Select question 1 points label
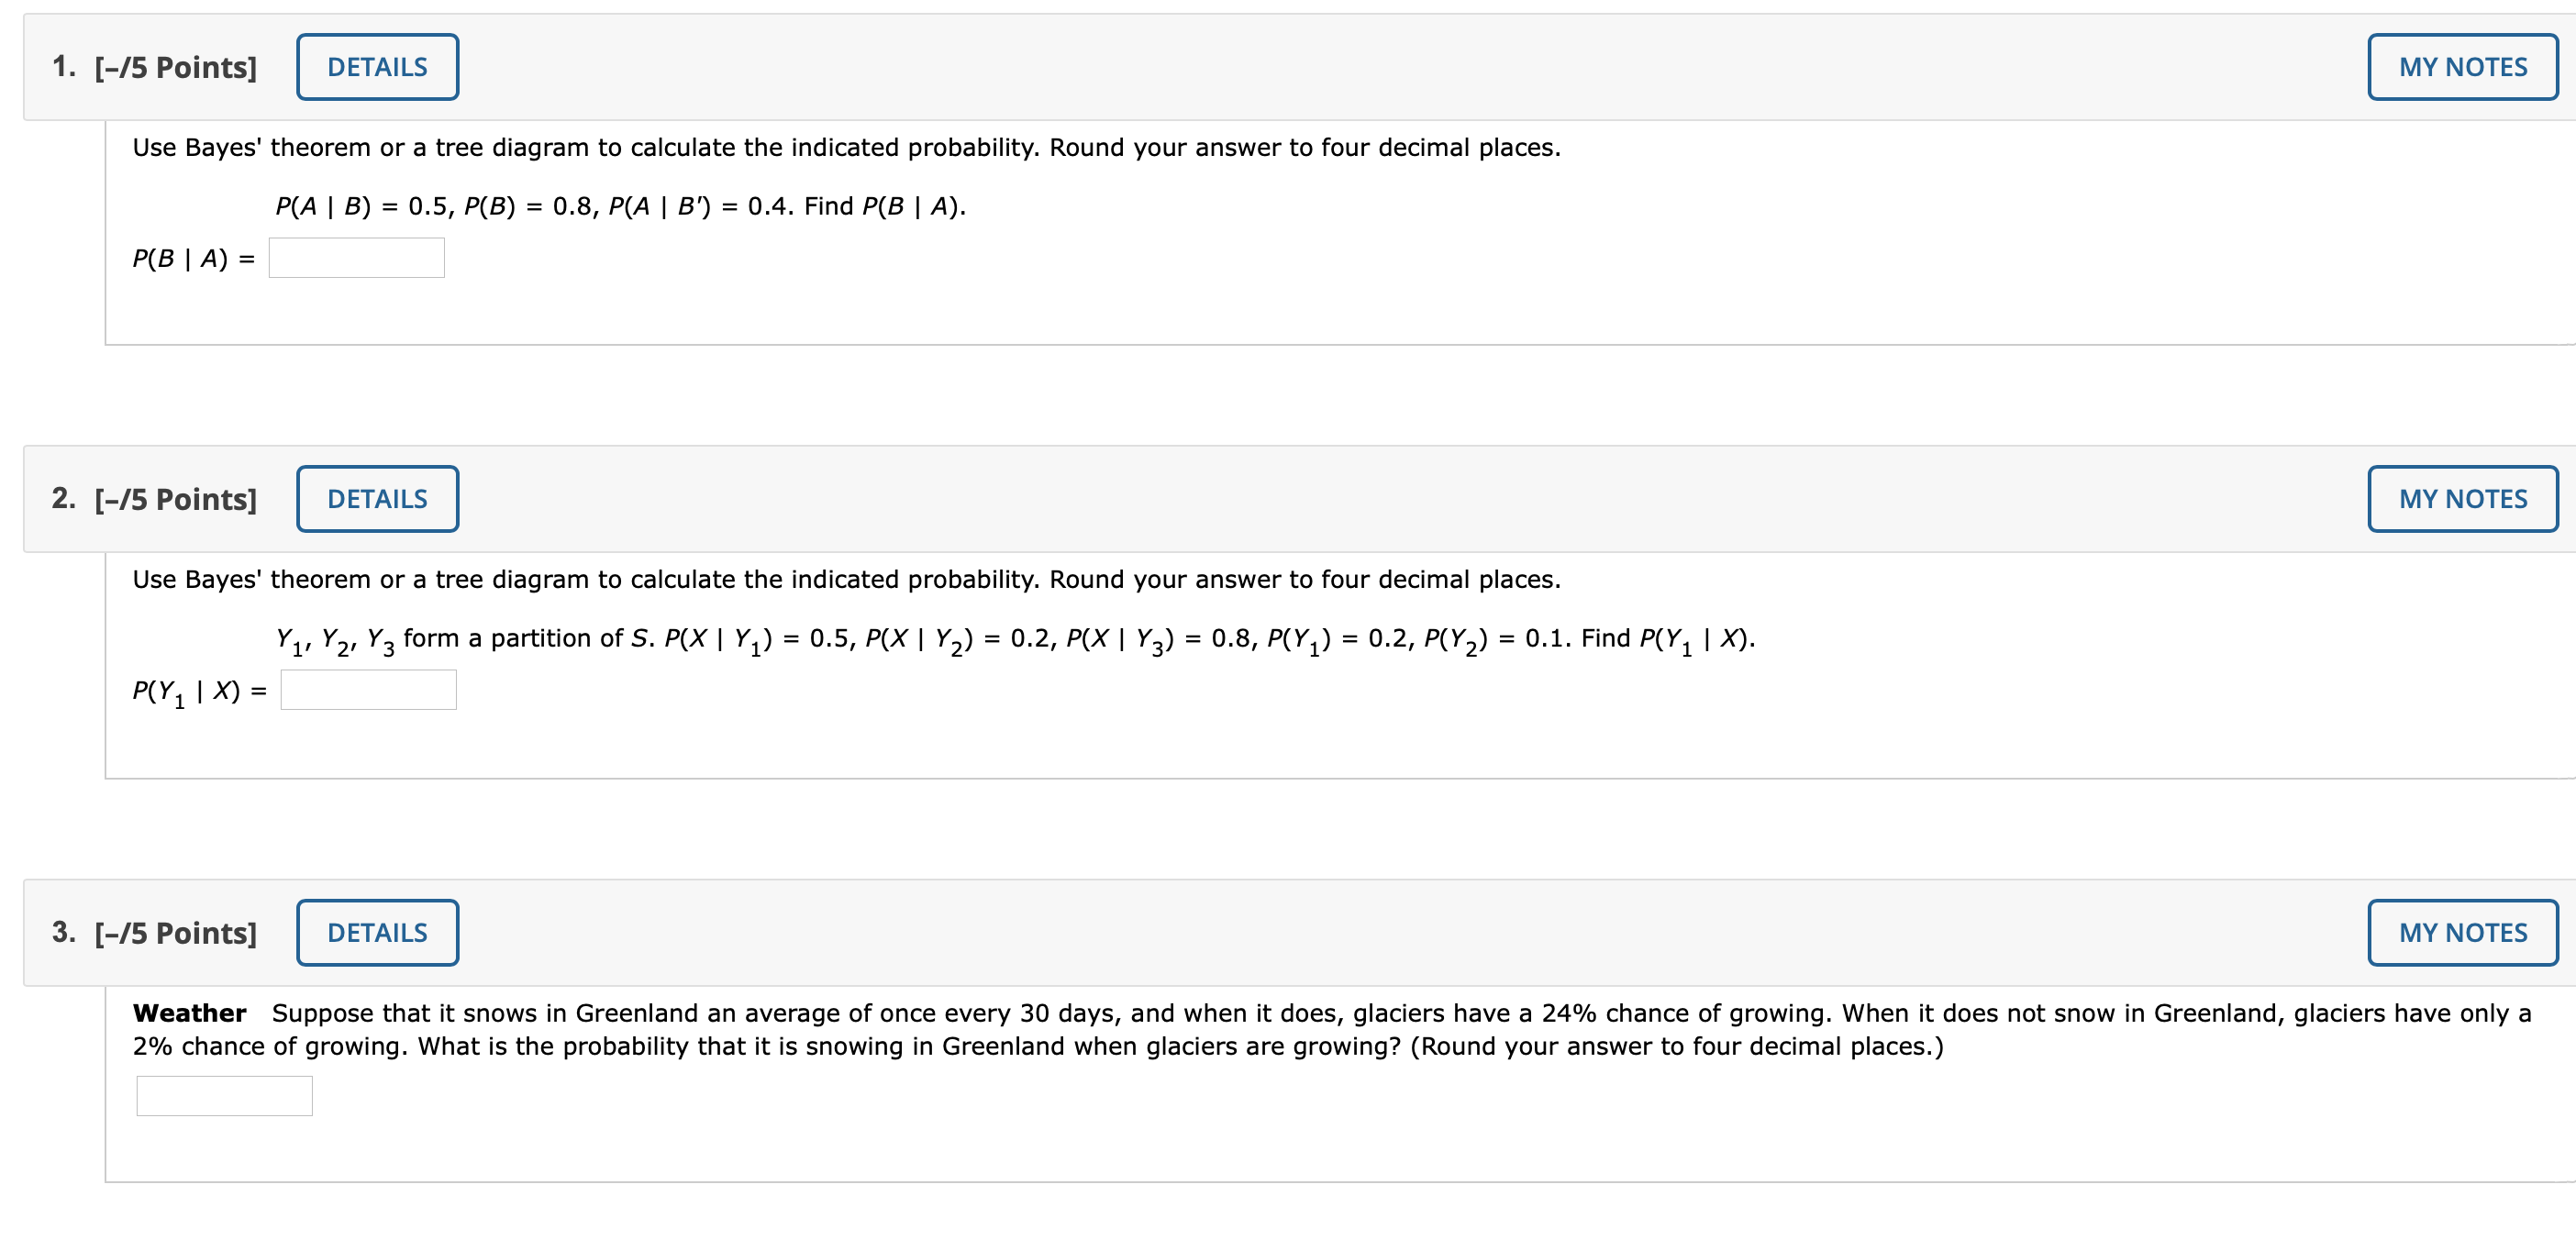 click(x=173, y=66)
